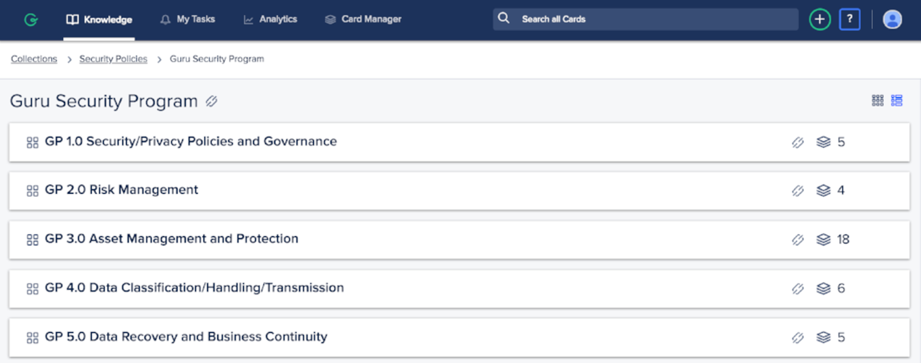The width and height of the screenshot is (921, 363).
Task: Click card stack icon in GP 1.0 row
Action: coord(824,142)
